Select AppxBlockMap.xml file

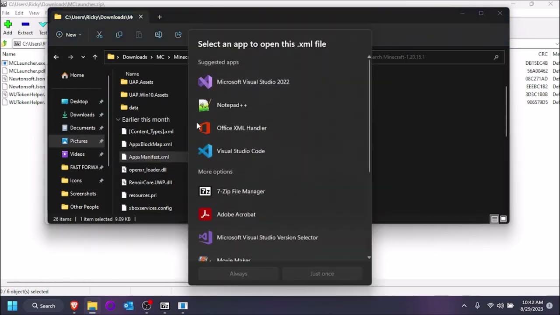[150, 144]
